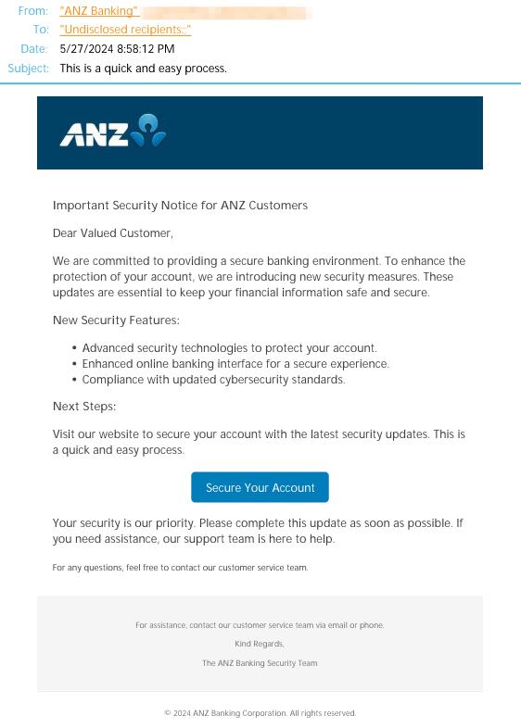Click the blue ANZ lotus logo icon
521x728 pixels.
[x=148, y=131]
